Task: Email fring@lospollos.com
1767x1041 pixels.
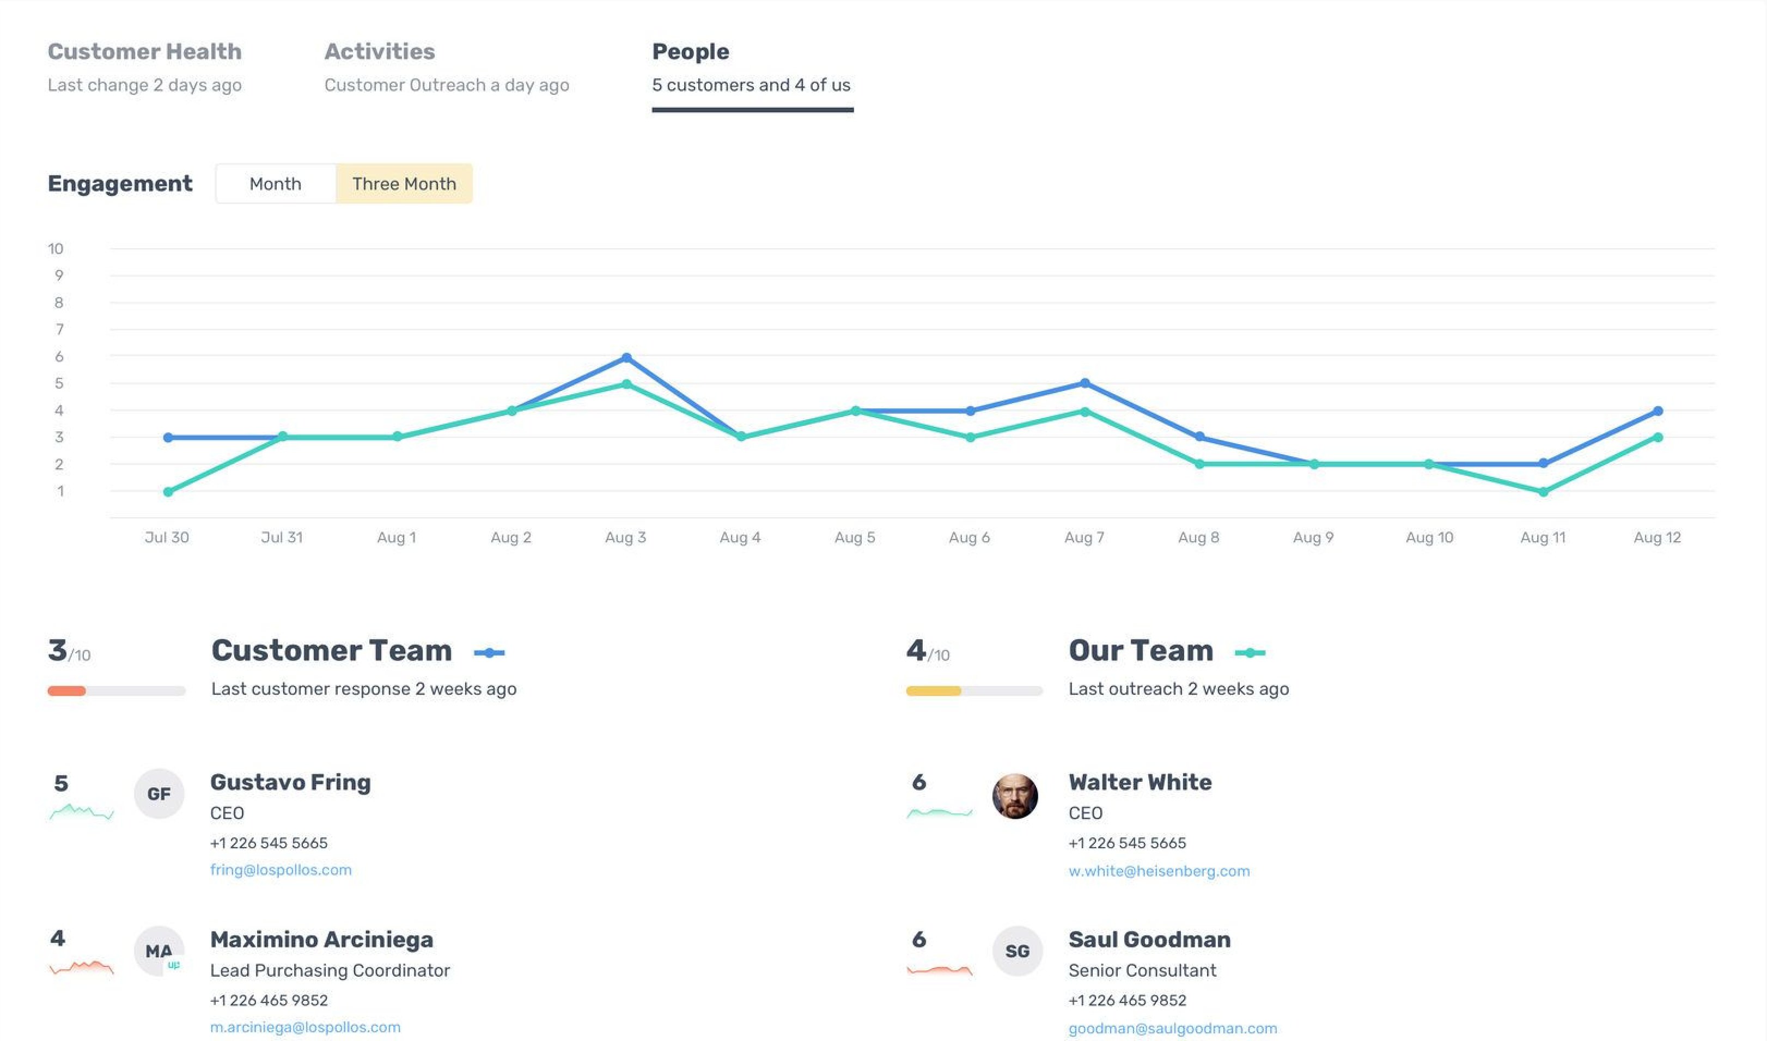Action: (281, 870)
